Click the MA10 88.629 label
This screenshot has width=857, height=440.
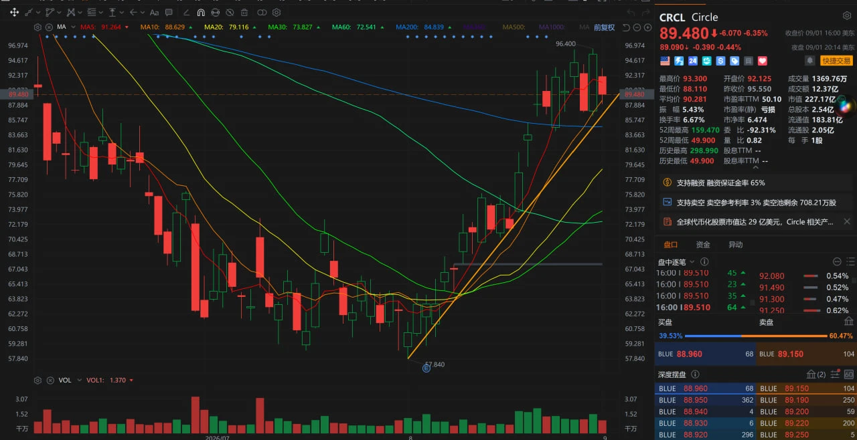coord(163,27)
